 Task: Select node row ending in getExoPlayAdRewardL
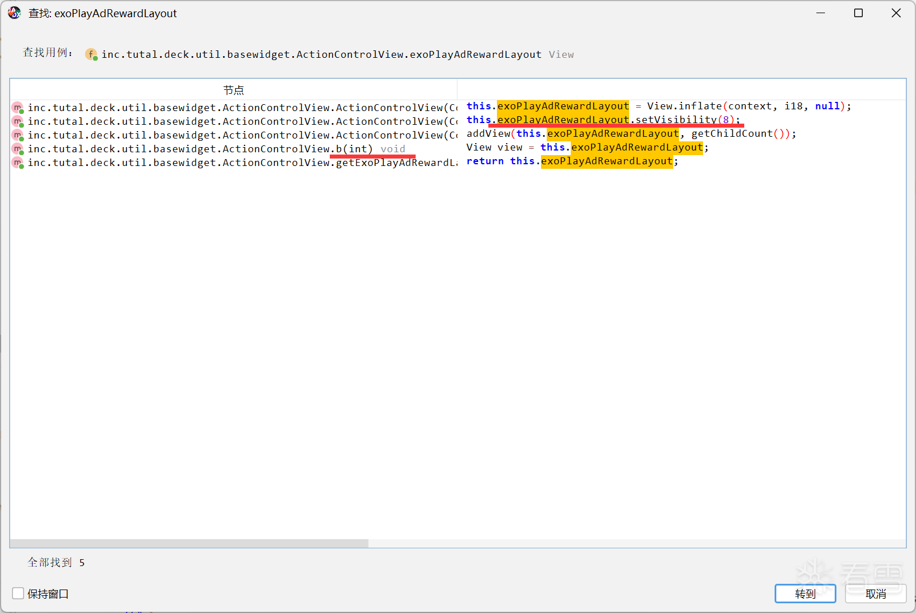[x=234, y=163]
